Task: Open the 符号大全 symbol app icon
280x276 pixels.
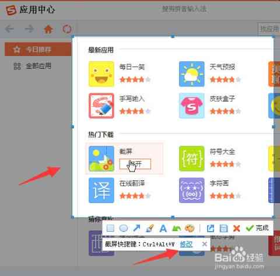Action: point(192,159)
